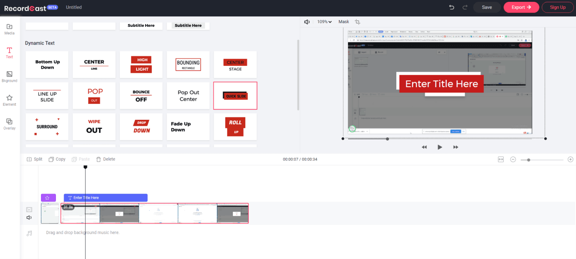Open the 109% zoom dropdown
This screenshot has width=576, height=259.
click(x=324, y=22)
